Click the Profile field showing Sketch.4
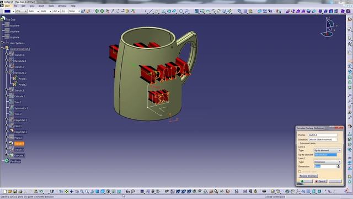Image resolution: width=353 pixels, height=199 pixels. click(x=322, y=135)
